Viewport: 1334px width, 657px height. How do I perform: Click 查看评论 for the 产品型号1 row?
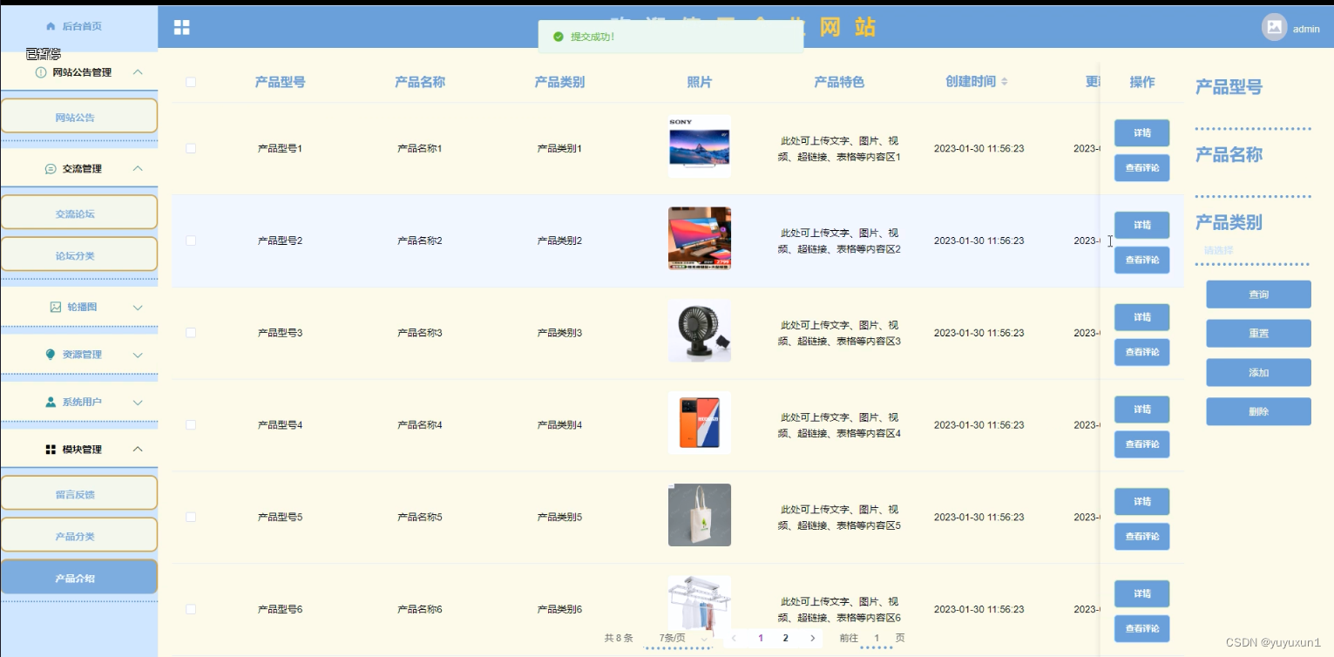(x=1141, y=168)
